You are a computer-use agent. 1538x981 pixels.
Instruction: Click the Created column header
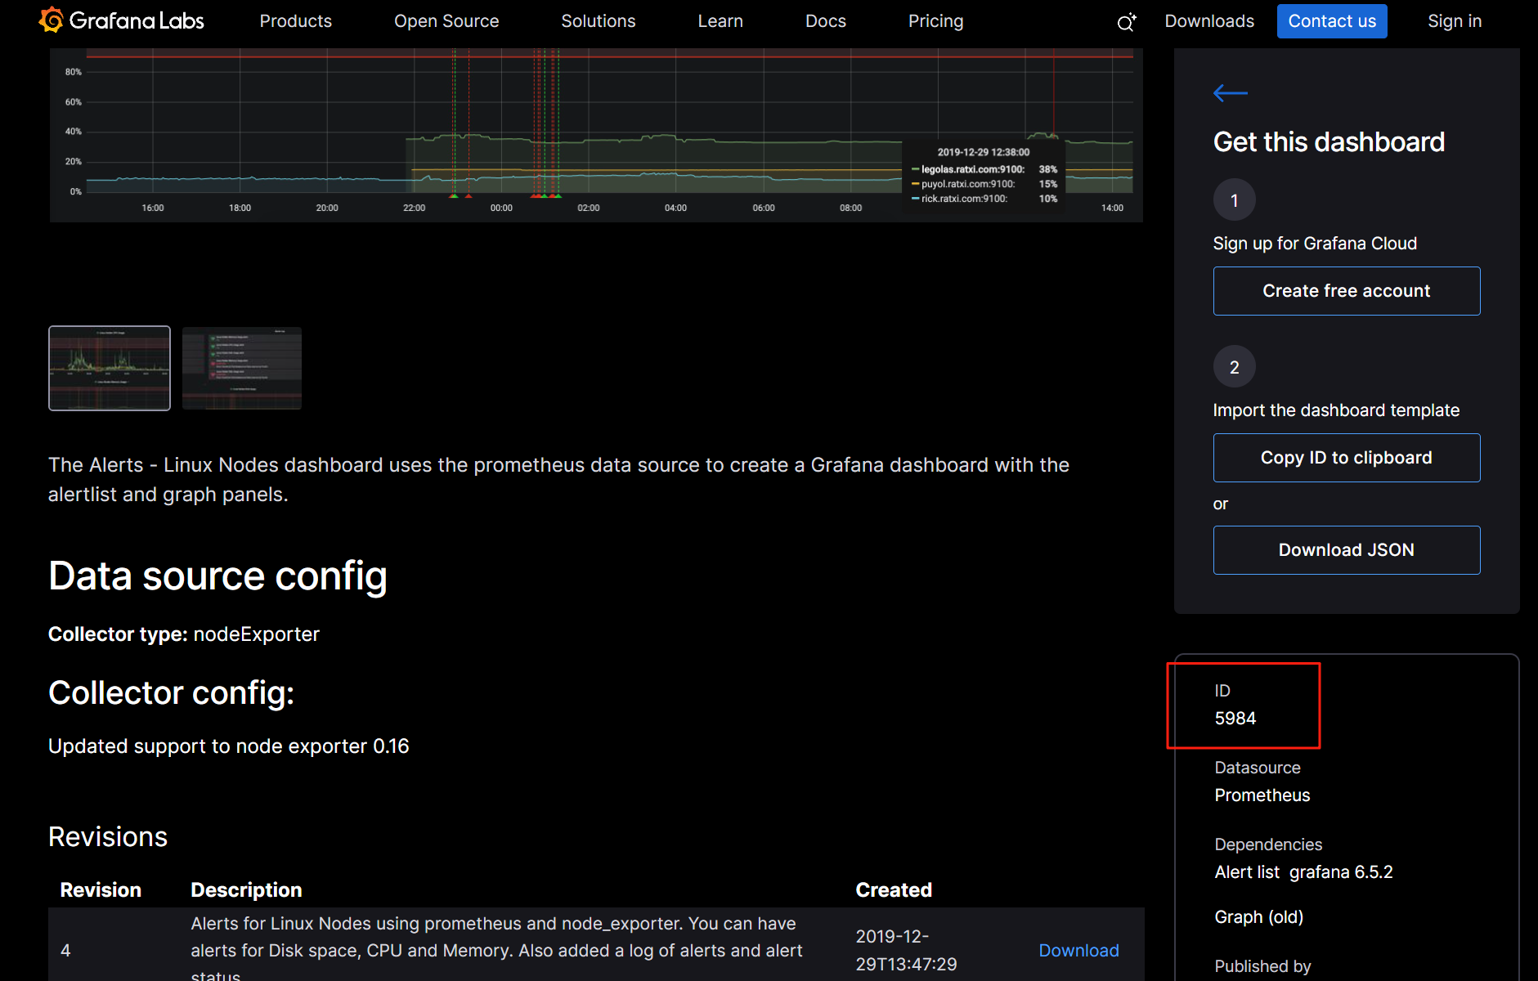coord(894,890)
